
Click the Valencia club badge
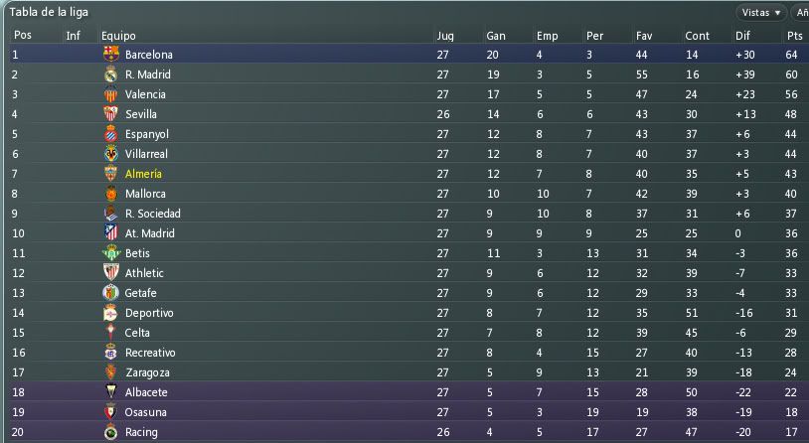111,94
